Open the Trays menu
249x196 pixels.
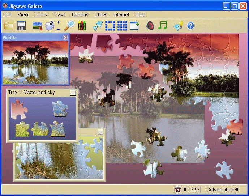click(x=59, y=14)
